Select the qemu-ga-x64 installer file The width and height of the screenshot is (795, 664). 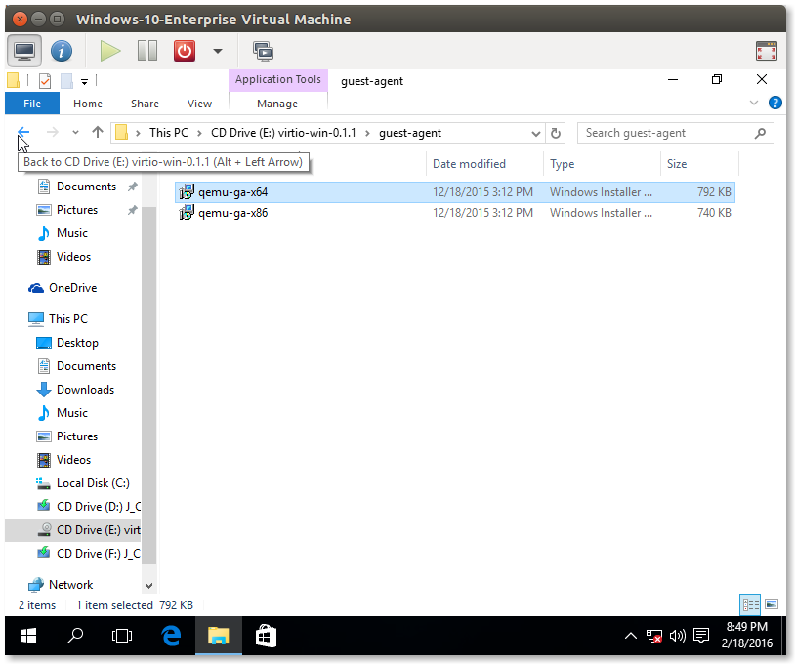click(x=455, y=192)
